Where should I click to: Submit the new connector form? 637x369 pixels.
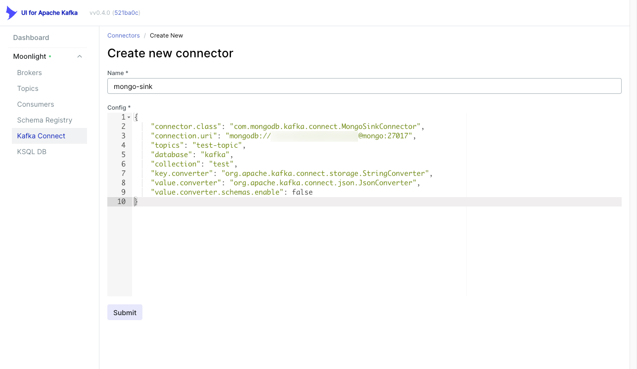[x=125, y=312]
